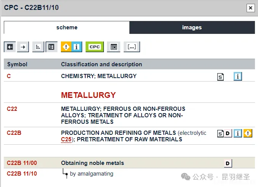Open the table grid icon
The height and width of the screenshot is (187, 258).
coord(113,47)
